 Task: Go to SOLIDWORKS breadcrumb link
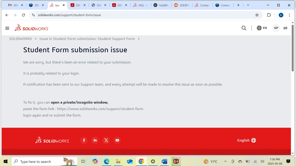click(x=20, y=39)
